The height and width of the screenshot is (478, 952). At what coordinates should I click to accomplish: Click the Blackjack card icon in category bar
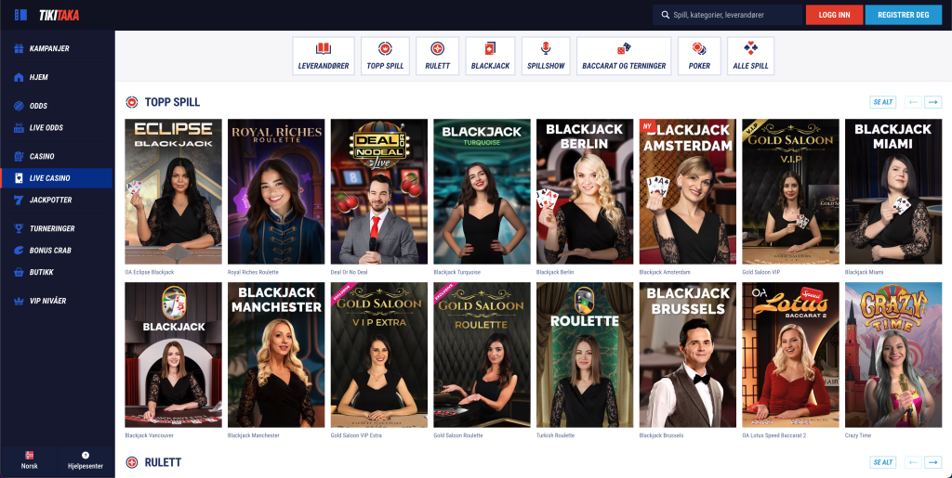click(490, 49)
